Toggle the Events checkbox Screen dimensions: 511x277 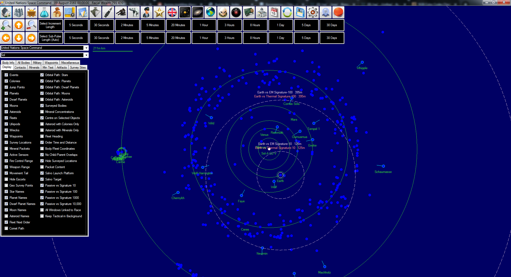[x=6, y=75]
